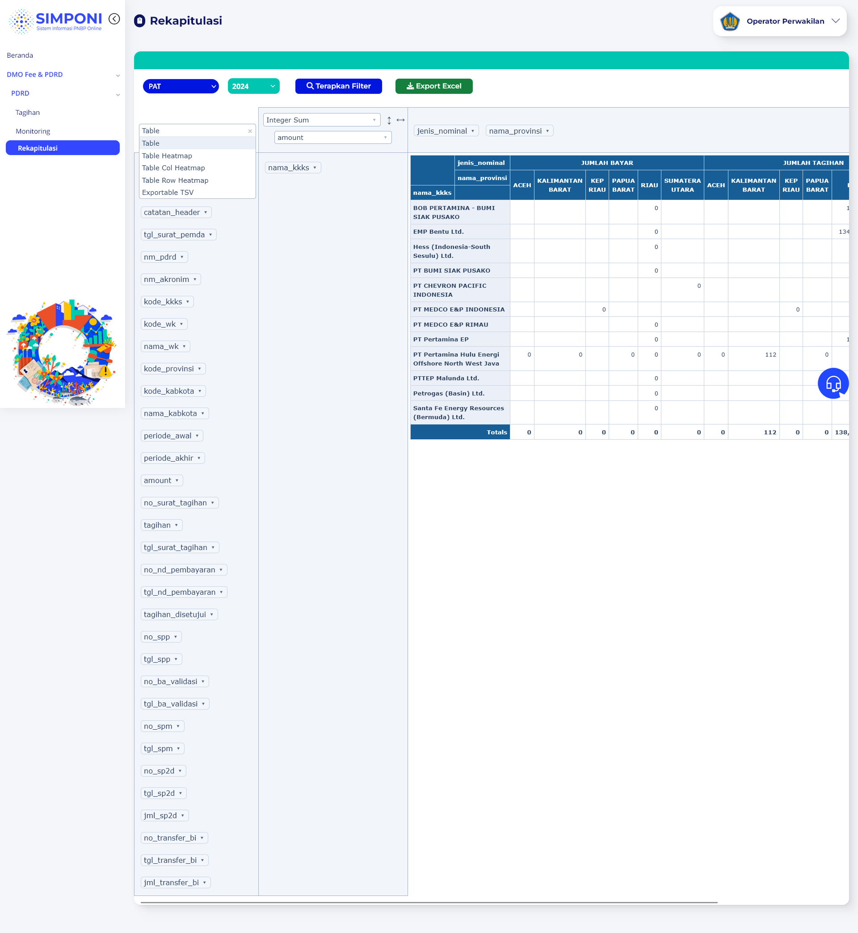Open the amount aggregator field dropdown
This screenshot has width=858, height=933.
[333, 138]
